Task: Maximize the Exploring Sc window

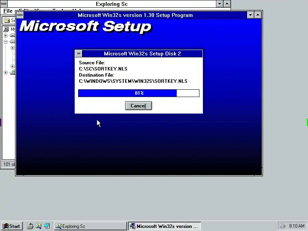Action: pos(227,4)
